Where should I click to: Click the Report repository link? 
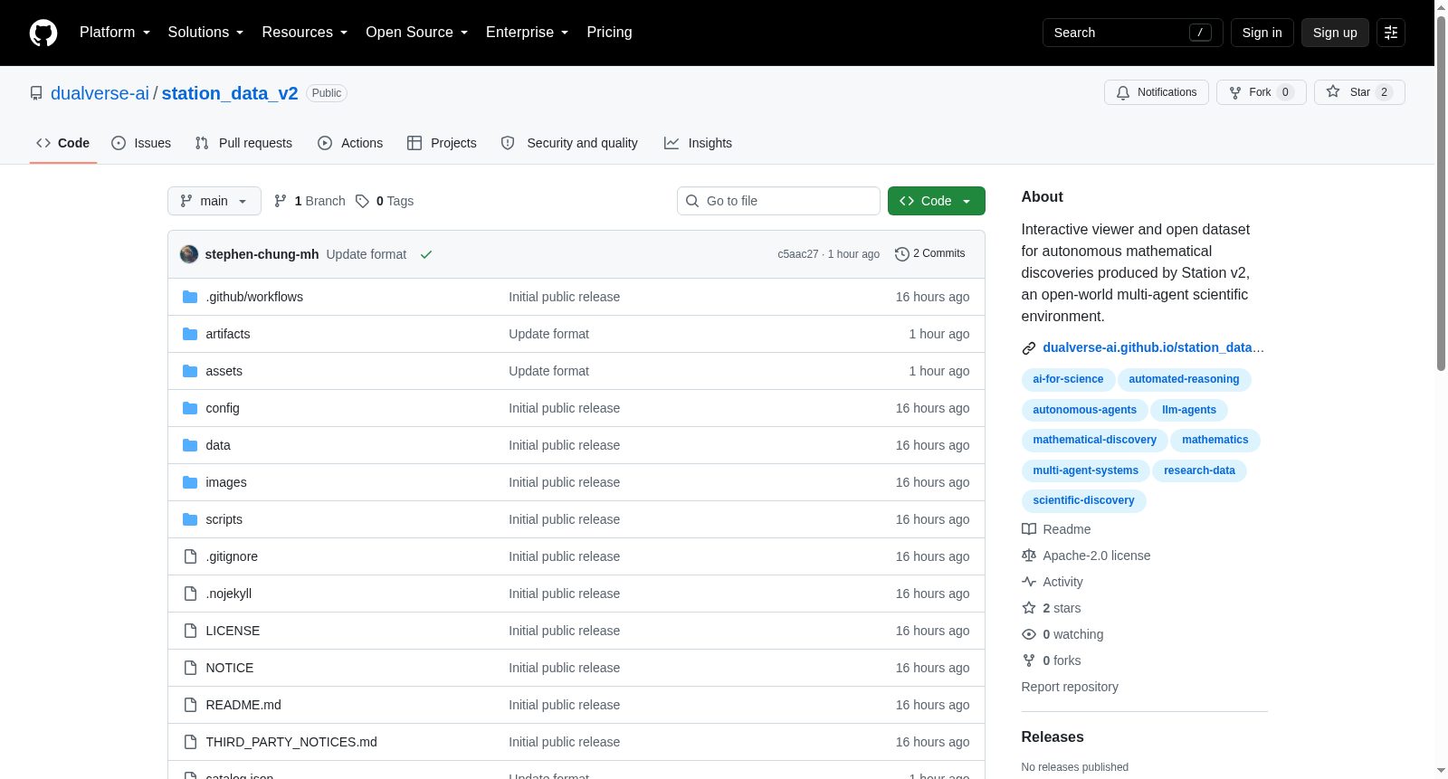[1070, 687]
